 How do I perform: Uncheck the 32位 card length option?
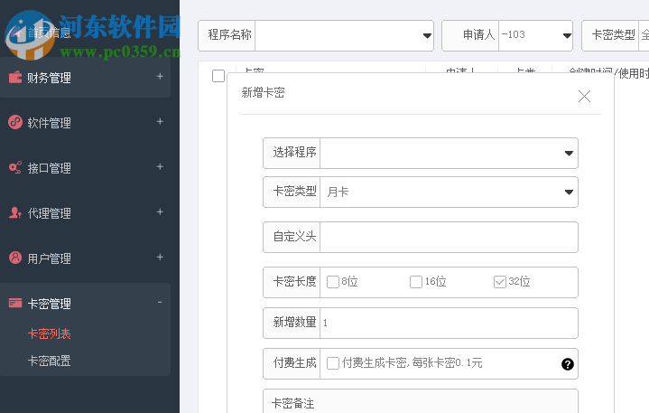pos(499,282)
